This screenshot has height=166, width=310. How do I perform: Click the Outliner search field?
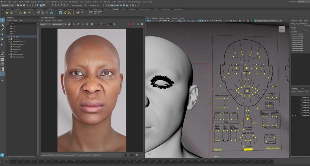23,23
